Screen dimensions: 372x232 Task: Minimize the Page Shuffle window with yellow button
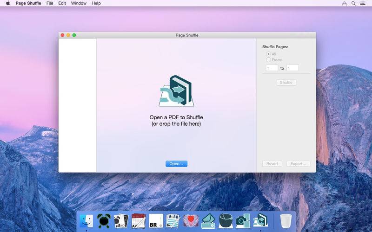point(68,35)
